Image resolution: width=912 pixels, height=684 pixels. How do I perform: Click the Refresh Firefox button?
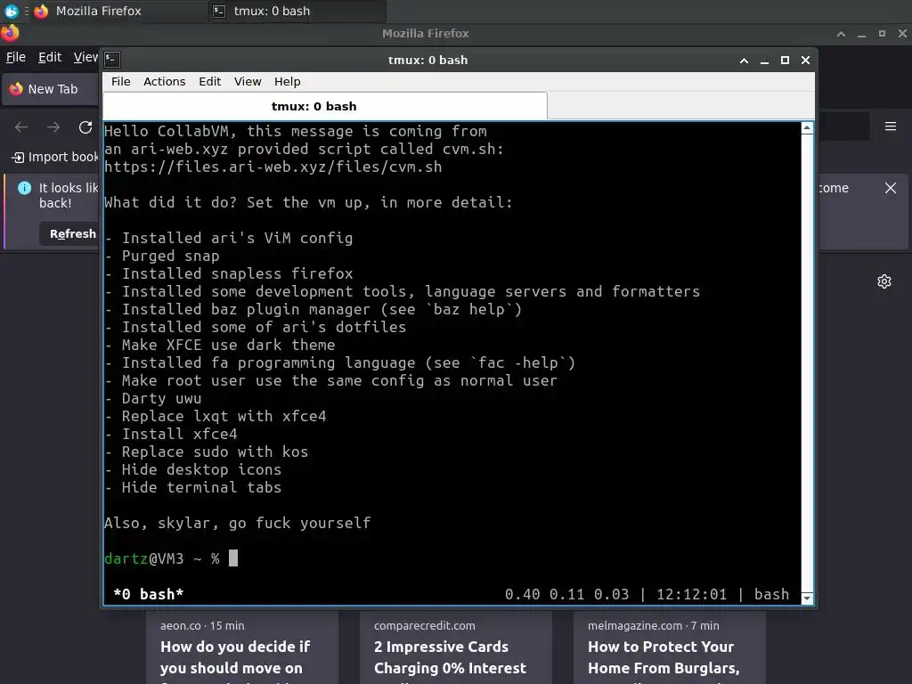(69, 234)
